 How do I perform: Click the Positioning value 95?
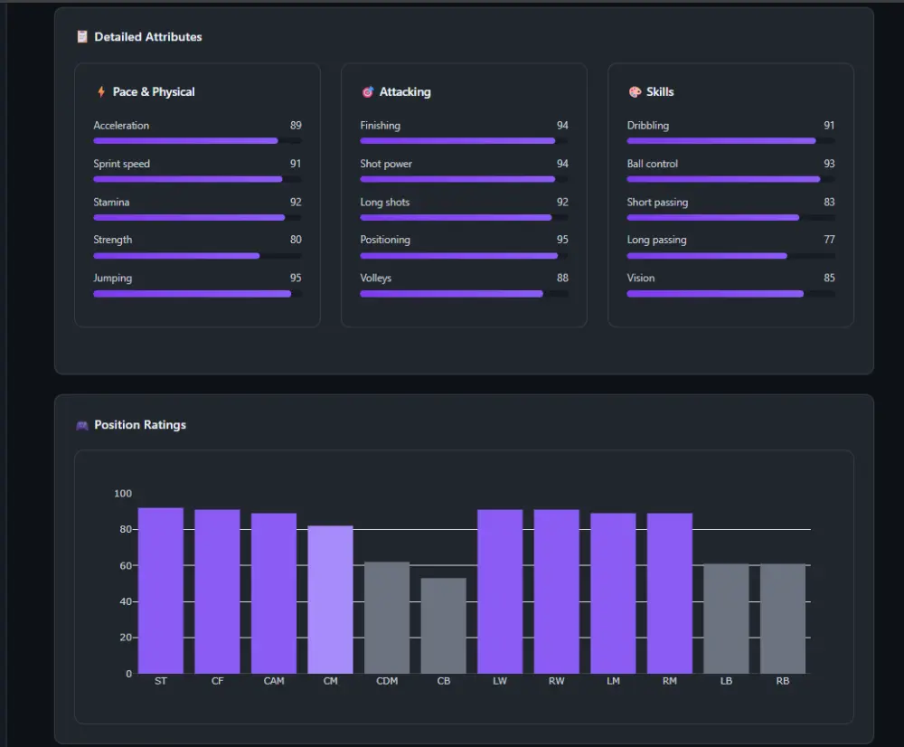(x=562, y=240)
